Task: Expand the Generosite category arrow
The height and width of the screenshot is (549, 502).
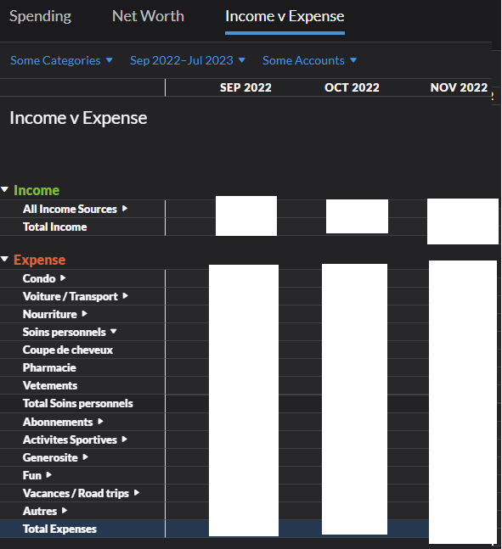Action: (85, 457)
